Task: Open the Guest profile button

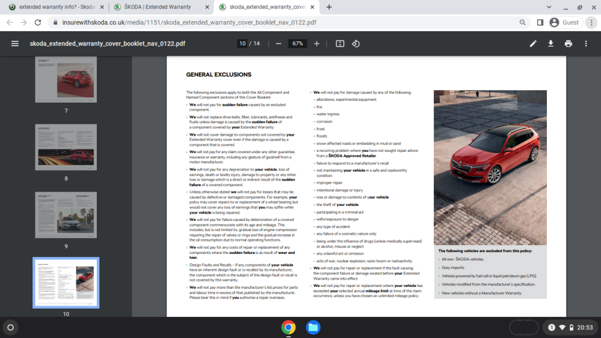Action: 564,23
